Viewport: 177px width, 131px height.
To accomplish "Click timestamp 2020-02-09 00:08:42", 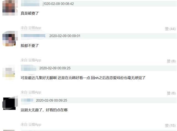I will 58,4.
